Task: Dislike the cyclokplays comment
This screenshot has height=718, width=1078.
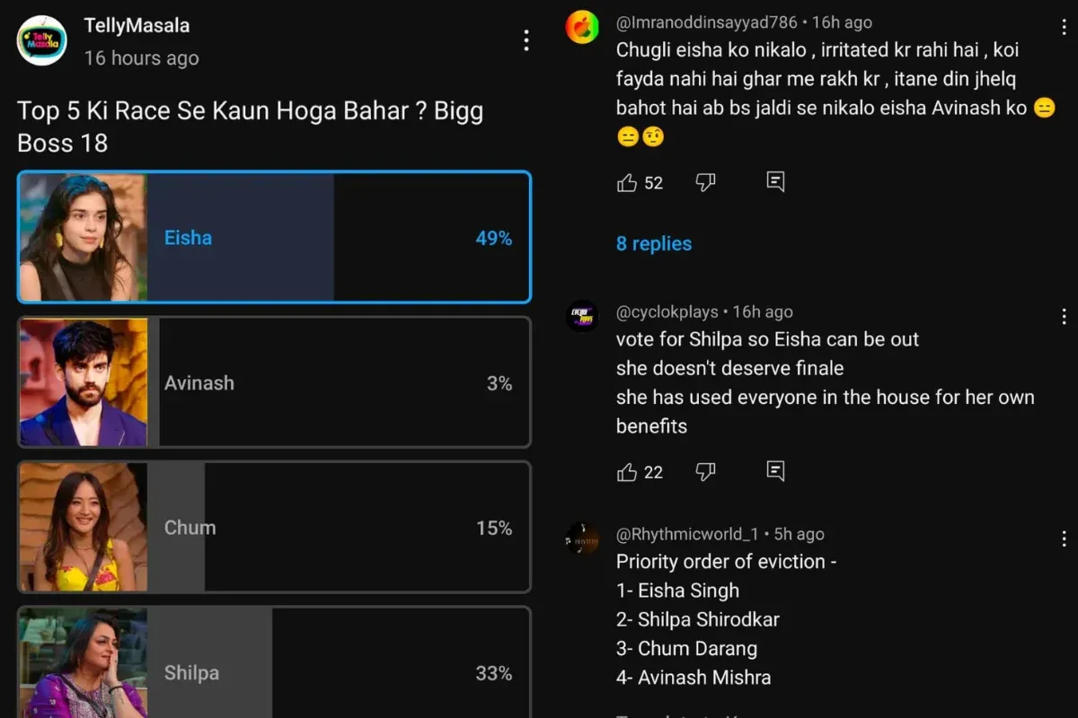Action: pyautogui.click(x=706, y=472)
